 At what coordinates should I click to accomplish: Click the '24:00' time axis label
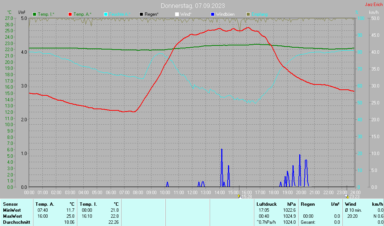pos(355,193)
